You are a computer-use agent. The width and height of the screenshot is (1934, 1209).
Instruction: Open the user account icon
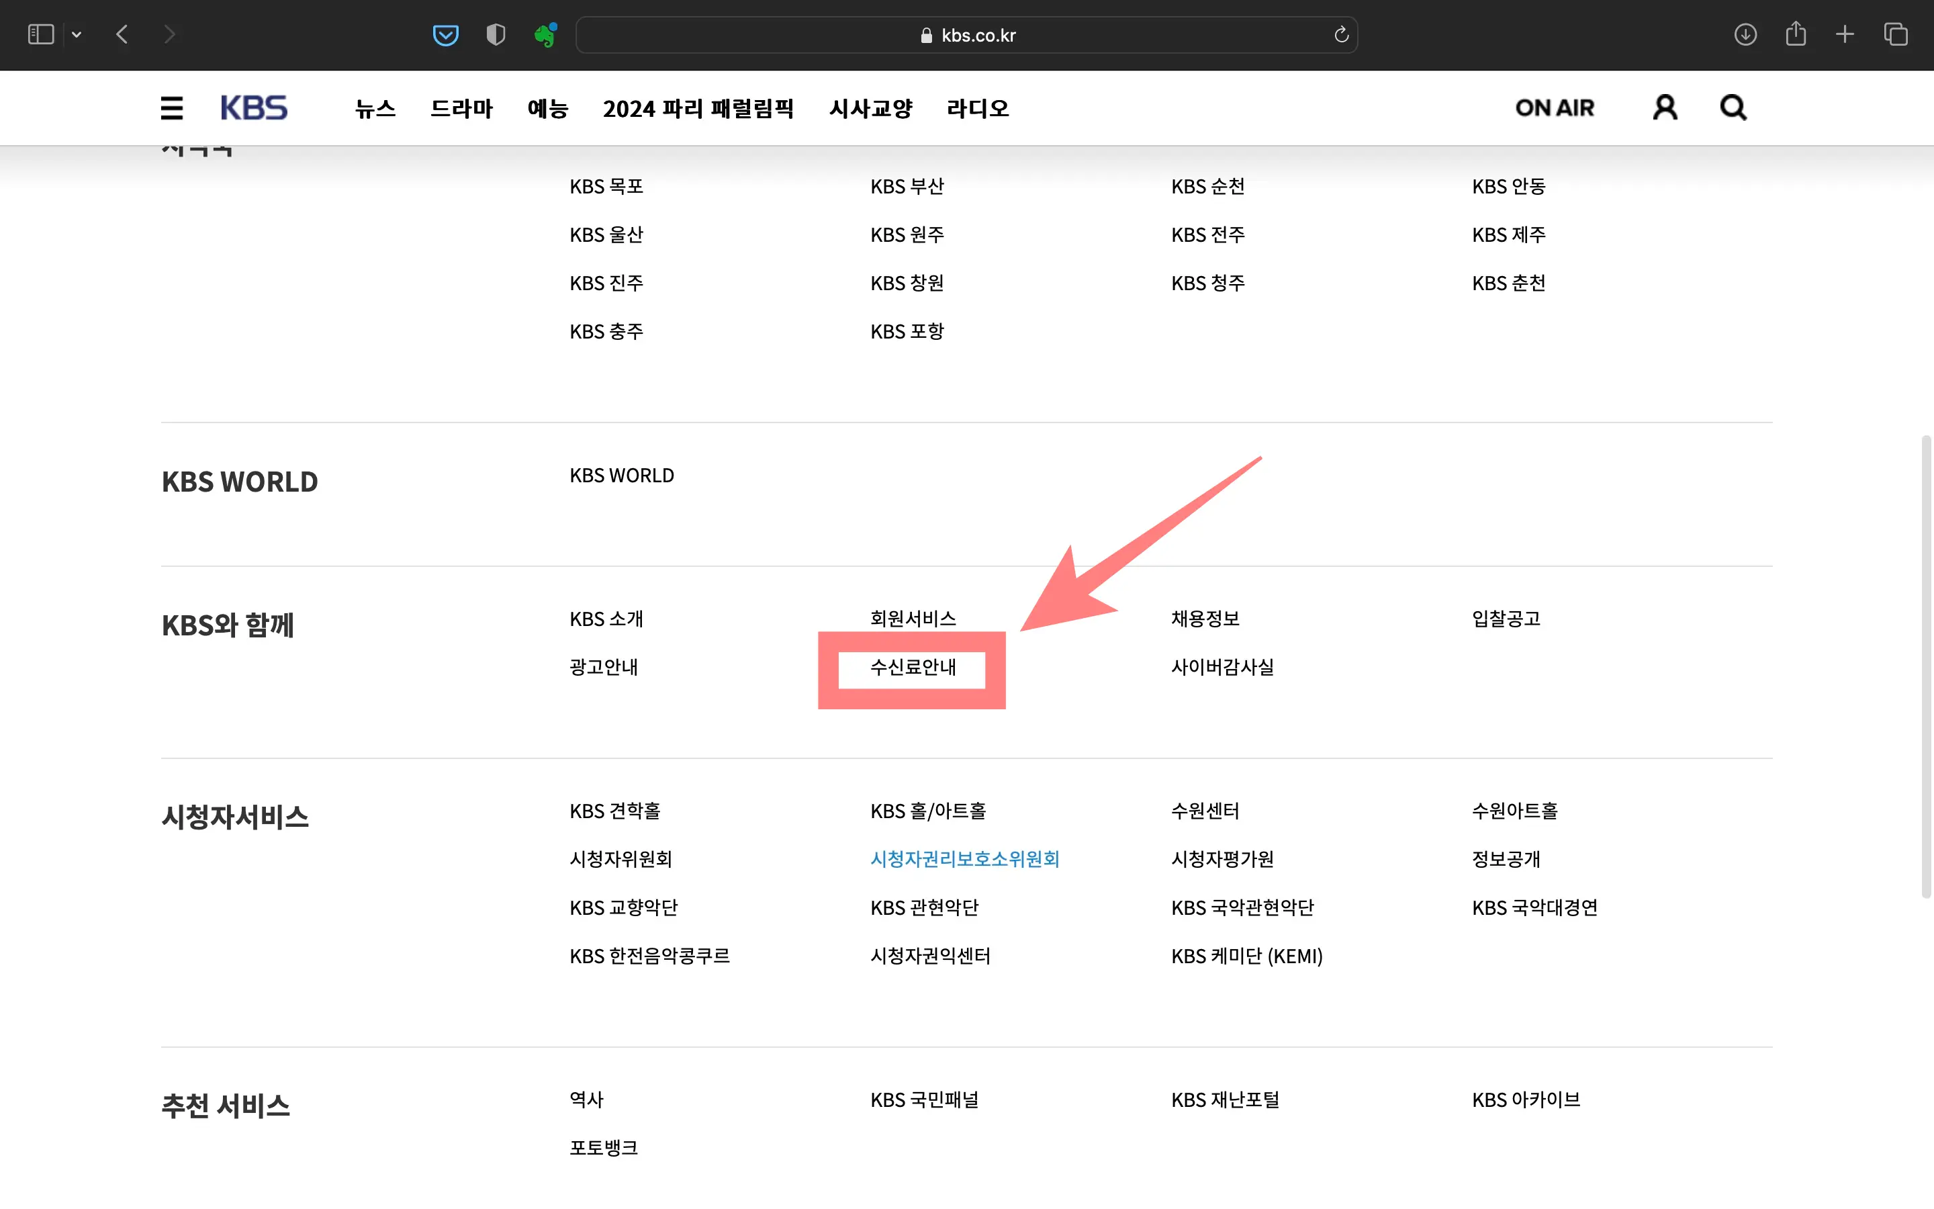click(1663, 107)
